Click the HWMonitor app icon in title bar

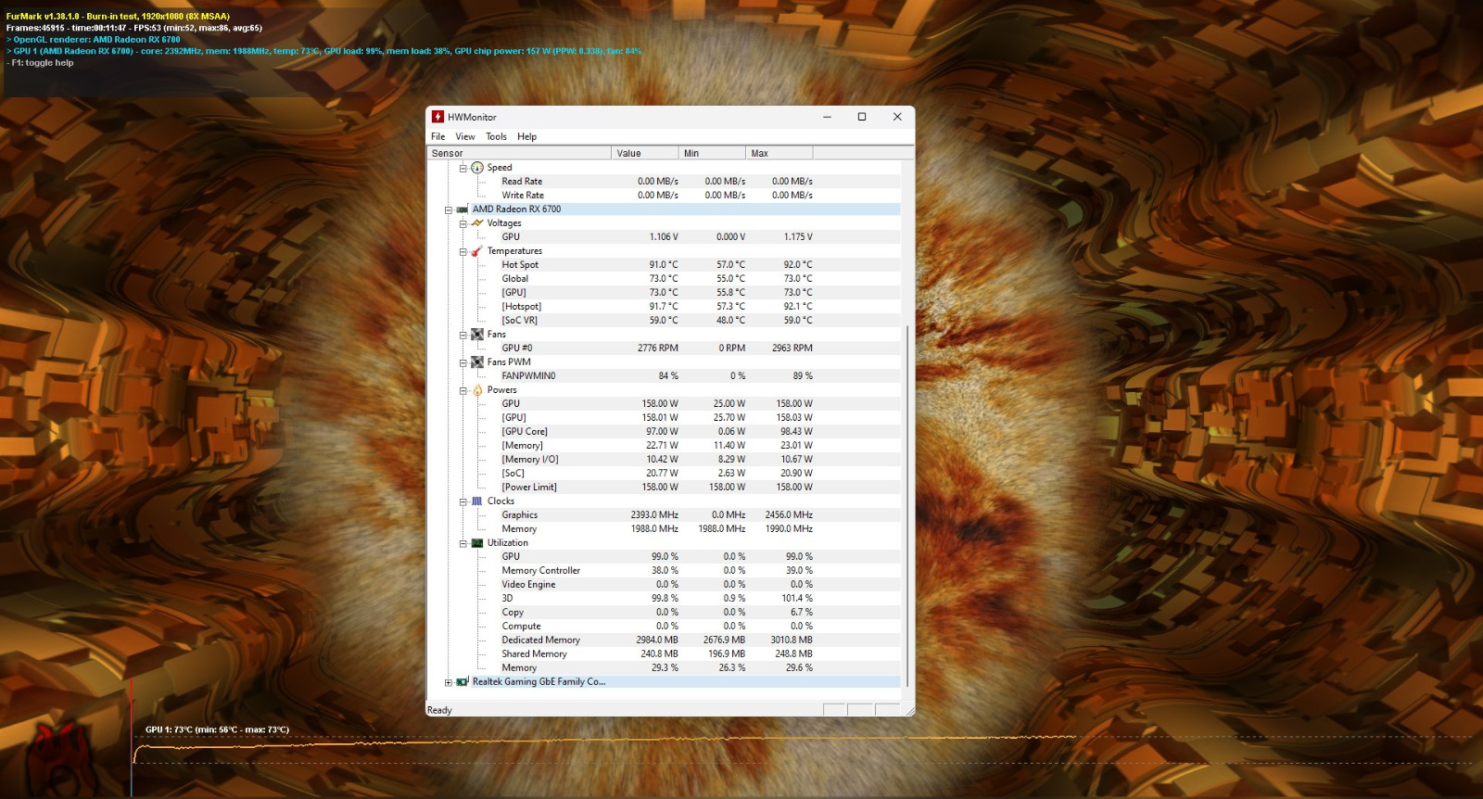(x=437, y=117)
